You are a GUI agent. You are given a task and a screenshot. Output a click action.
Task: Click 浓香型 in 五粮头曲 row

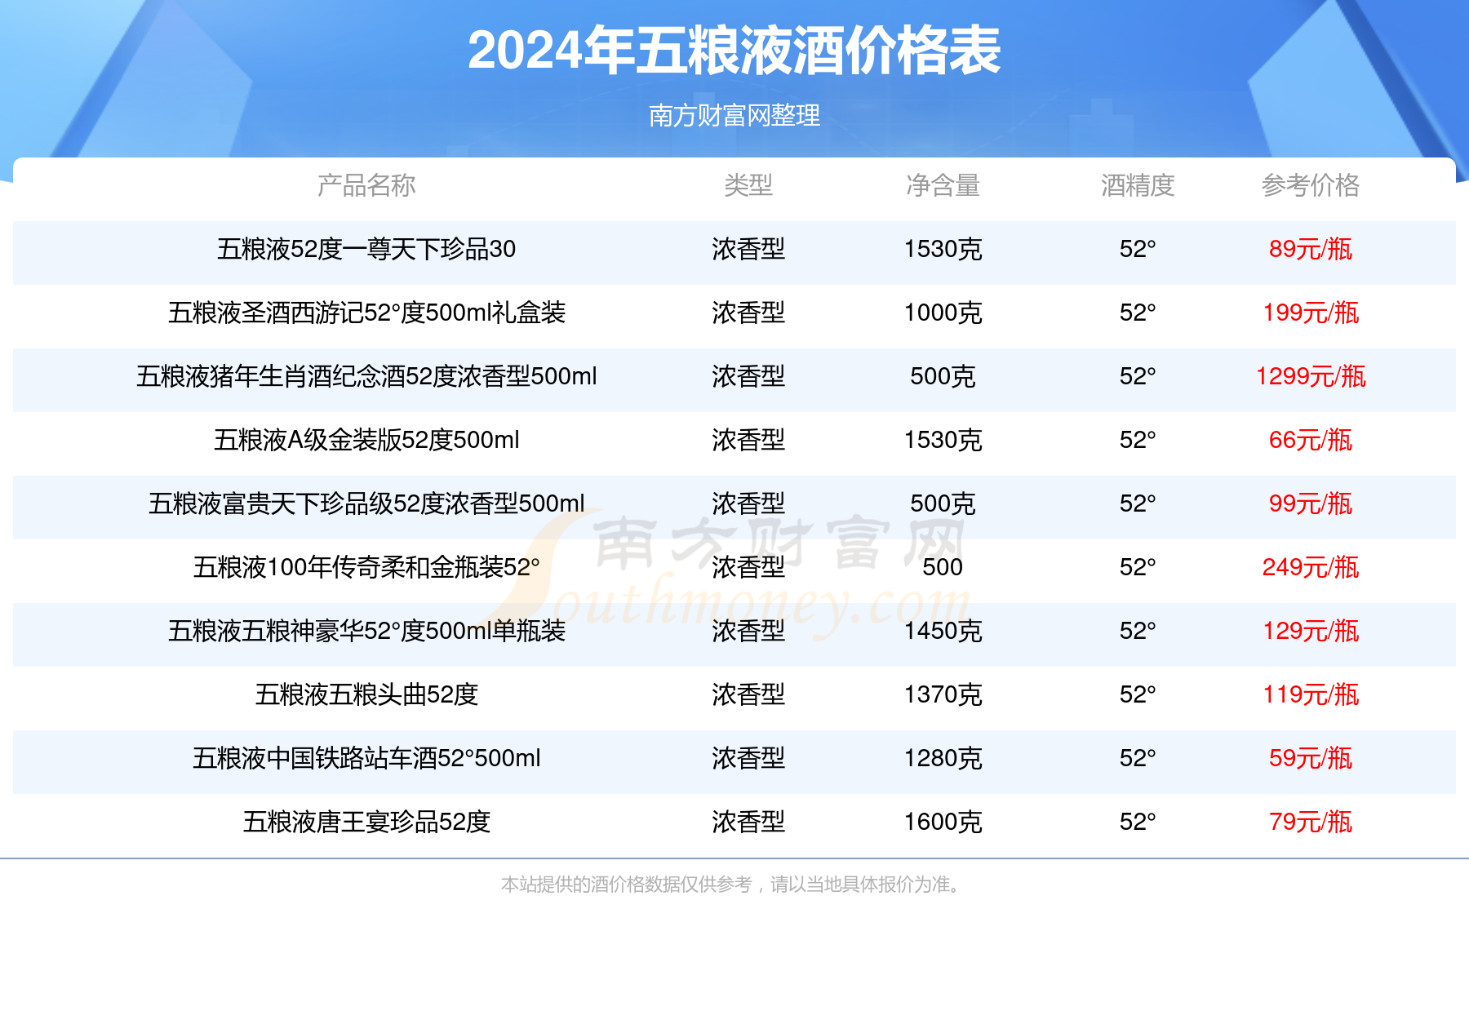coord(748,694)
